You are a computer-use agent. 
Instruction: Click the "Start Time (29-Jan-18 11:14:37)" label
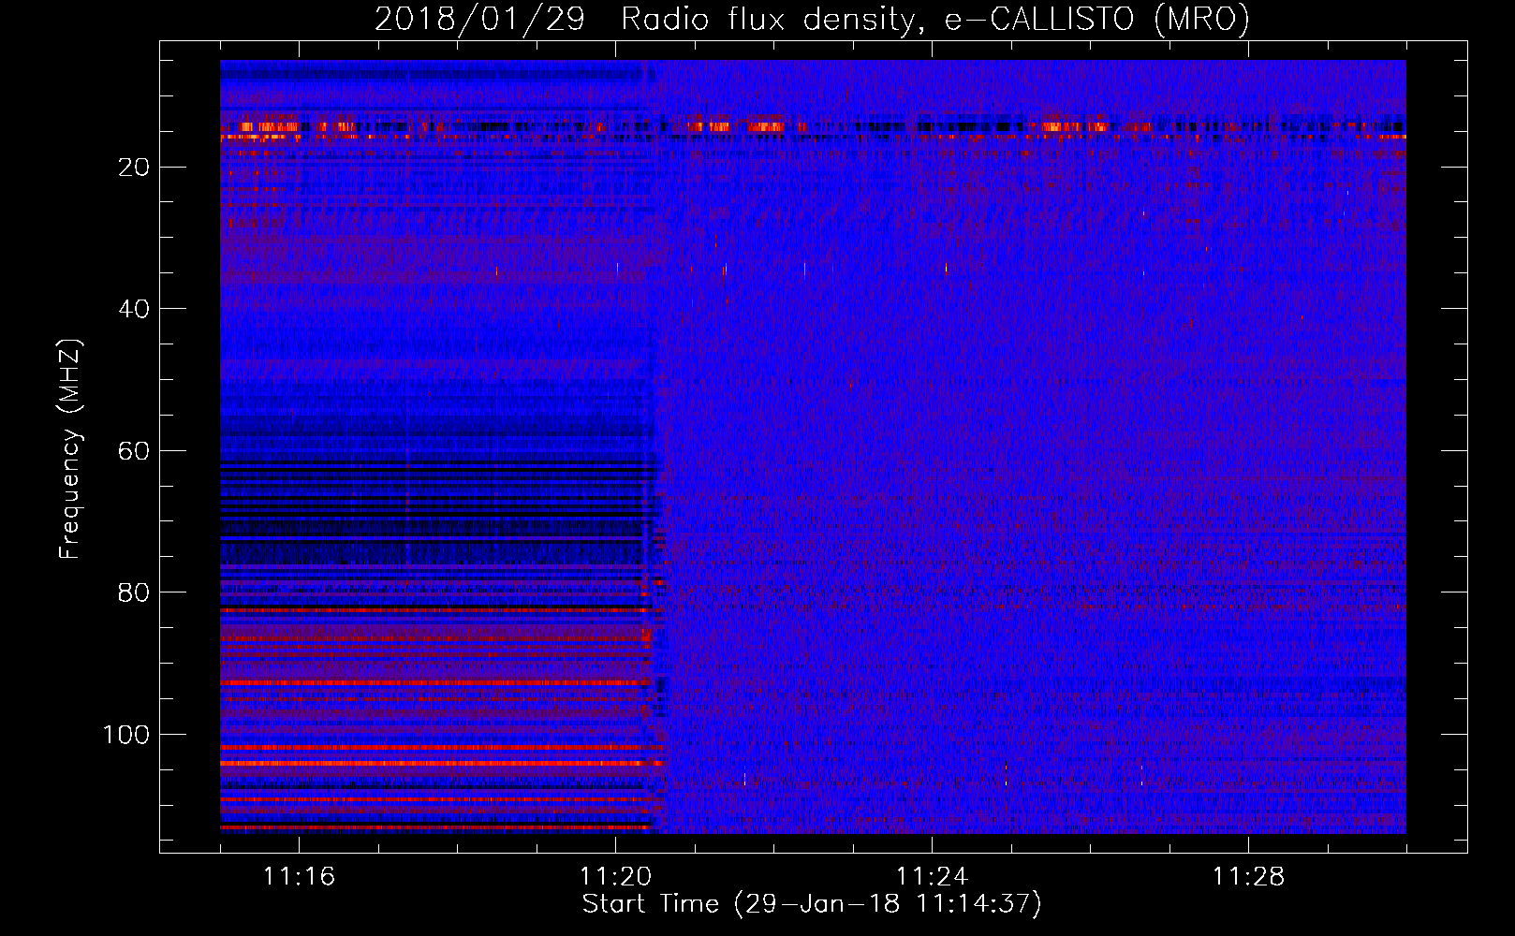(x=812, y=904)
